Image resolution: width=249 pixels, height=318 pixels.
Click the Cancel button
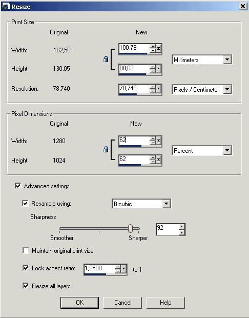(122, 303)
